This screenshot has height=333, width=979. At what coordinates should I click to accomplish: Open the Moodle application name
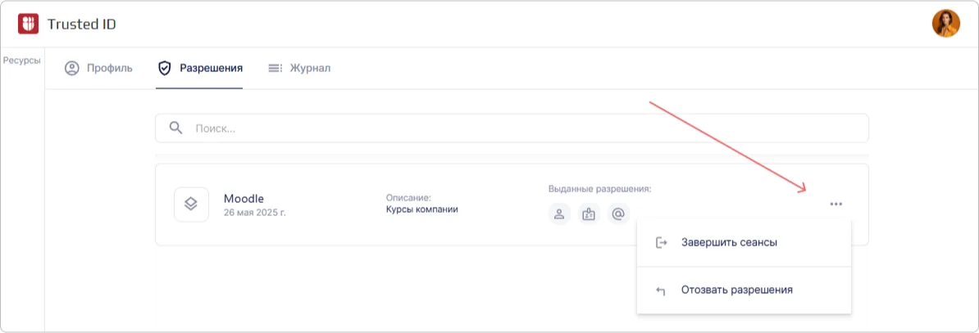[244, 198]
